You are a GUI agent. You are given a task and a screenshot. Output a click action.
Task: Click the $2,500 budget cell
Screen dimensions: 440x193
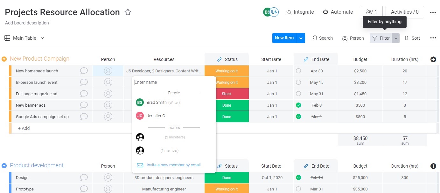point(360,71)
